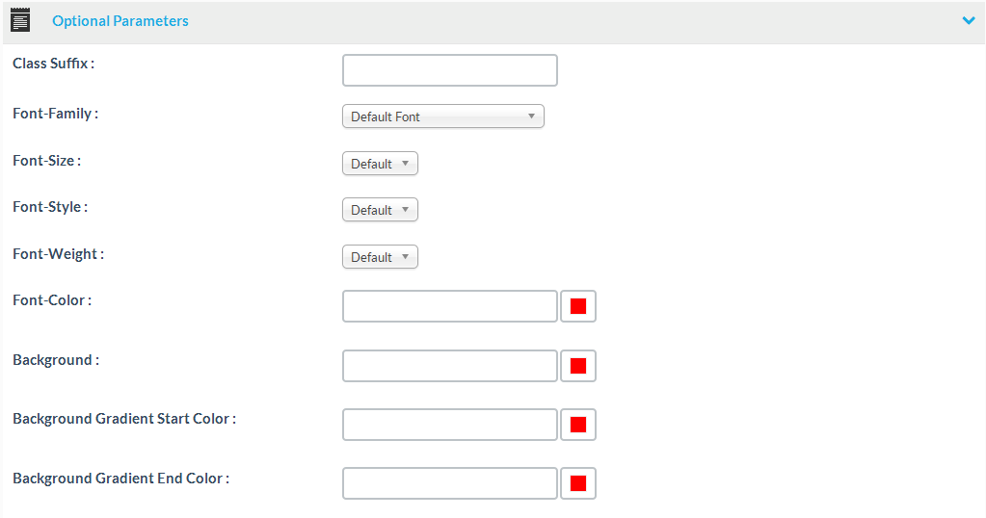Click the Background Gradient End Color label
Viewport: 986px width, 518px height.
120,479
